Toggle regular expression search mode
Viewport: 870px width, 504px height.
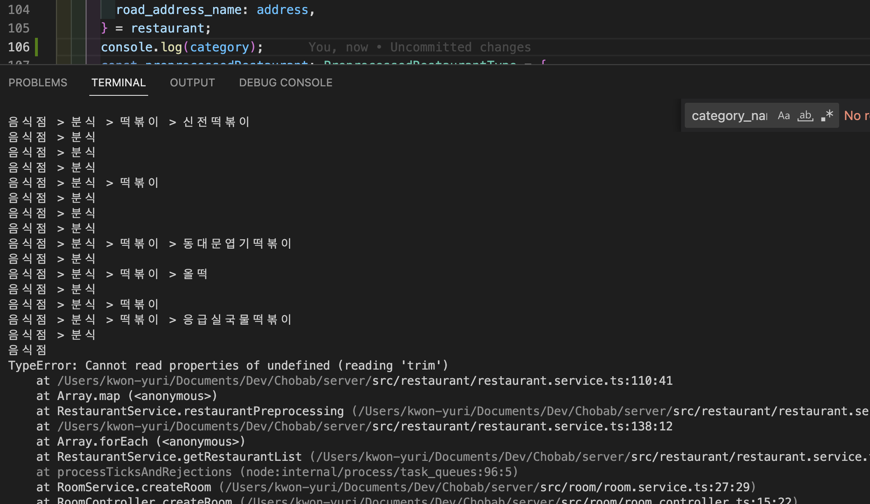coord(826,116)
